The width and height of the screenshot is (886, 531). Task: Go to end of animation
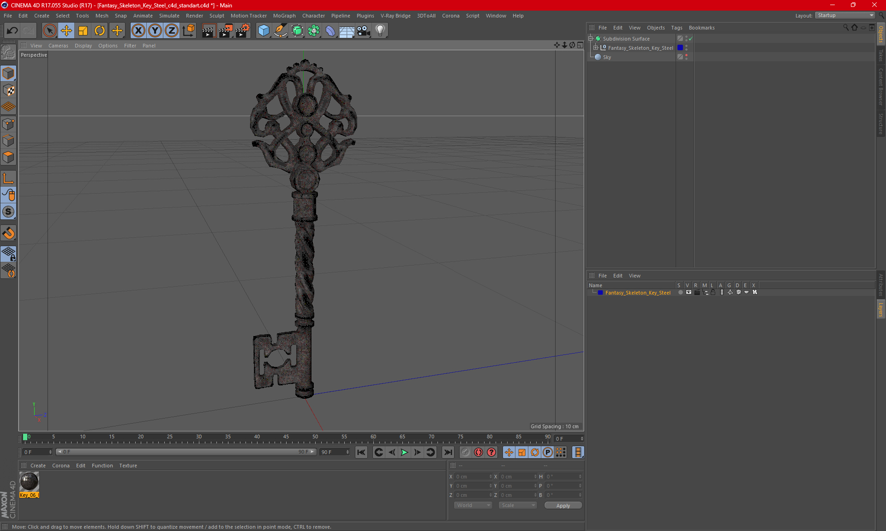pos(448,452)
